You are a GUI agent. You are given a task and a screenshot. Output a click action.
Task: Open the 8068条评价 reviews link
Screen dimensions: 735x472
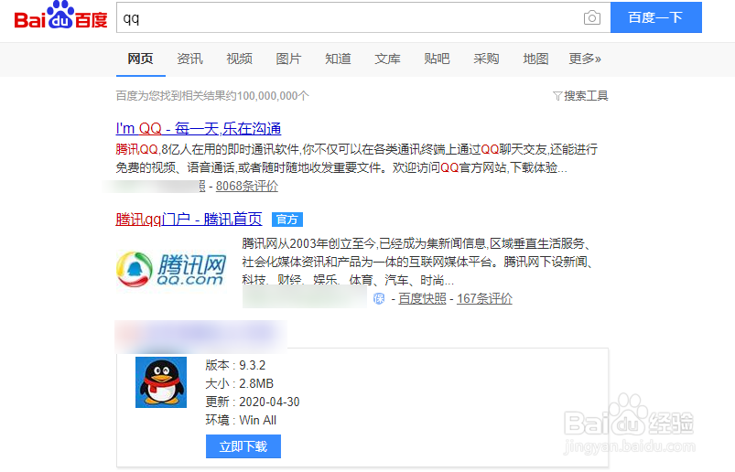247,186
